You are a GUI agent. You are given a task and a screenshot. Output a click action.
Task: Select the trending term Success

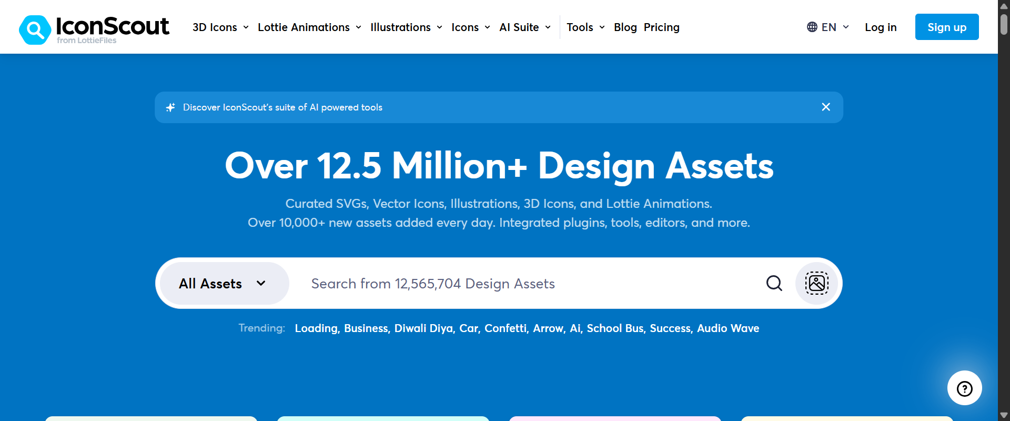(671, 328)
